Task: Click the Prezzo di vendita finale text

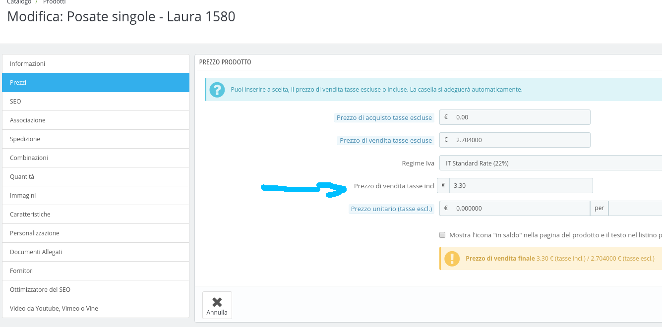Action: point(500,259)
